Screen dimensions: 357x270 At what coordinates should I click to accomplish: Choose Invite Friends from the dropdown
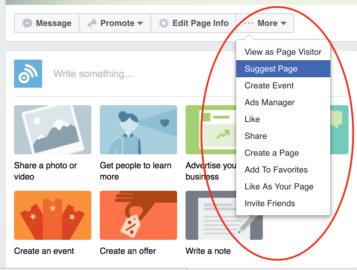[270, 203]
